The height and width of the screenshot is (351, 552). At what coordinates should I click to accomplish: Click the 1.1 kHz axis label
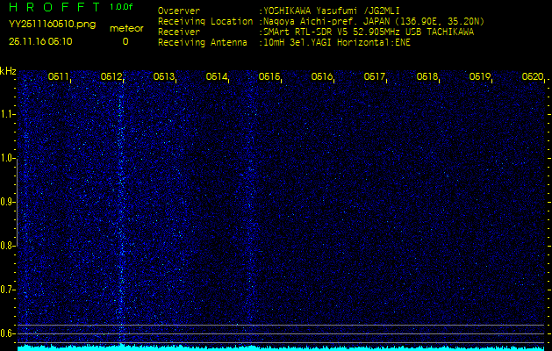(x=7, y=114)
